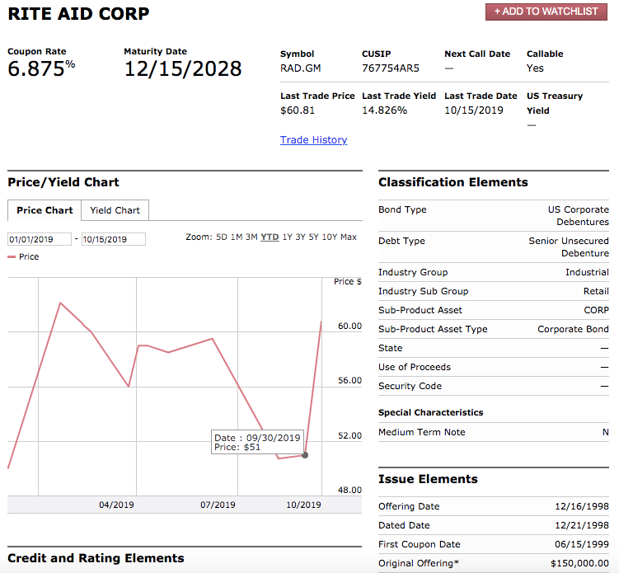Open the Trade History link
The width and height of the screenshot is (619, 573).
[313, 140]
